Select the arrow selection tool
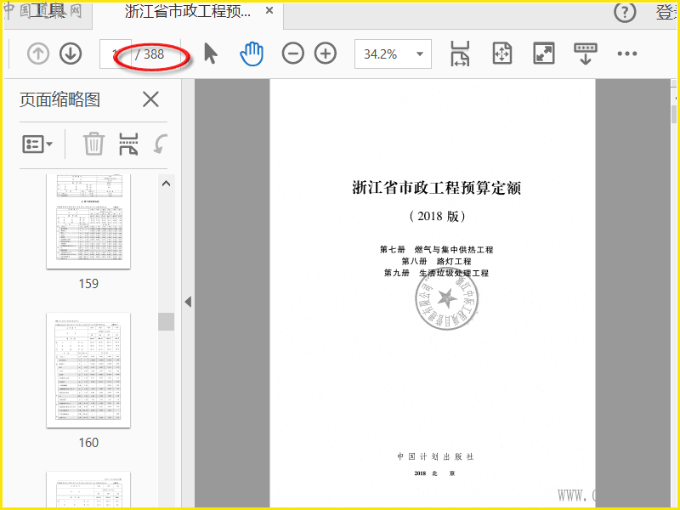 click(211, 54)
